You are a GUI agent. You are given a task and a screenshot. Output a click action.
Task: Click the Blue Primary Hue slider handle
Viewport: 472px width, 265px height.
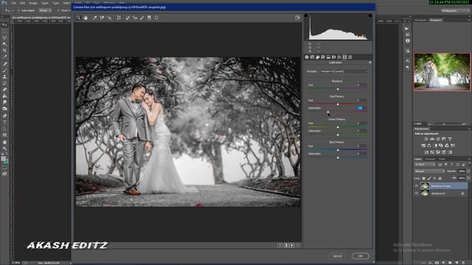click(338, 150)
